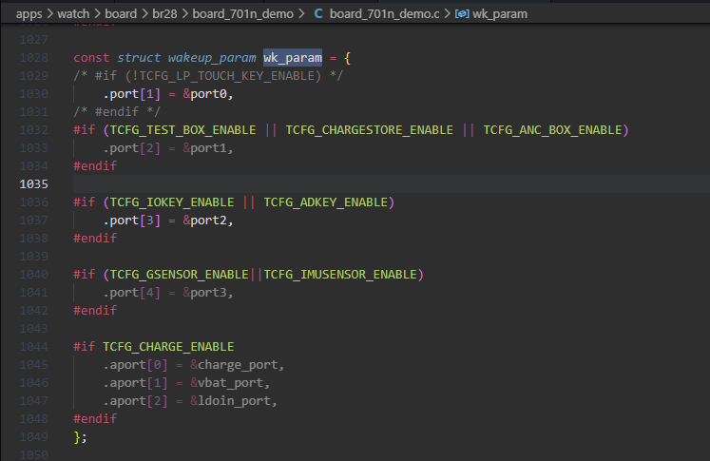Open the 'board_701n_demo.c' file breadcrumb
The image size is (710, 461).
pos(384,14)
